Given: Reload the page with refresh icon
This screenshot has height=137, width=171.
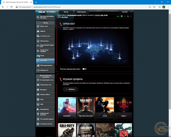Looking at the screenshot, I should (x=11, y=7).
